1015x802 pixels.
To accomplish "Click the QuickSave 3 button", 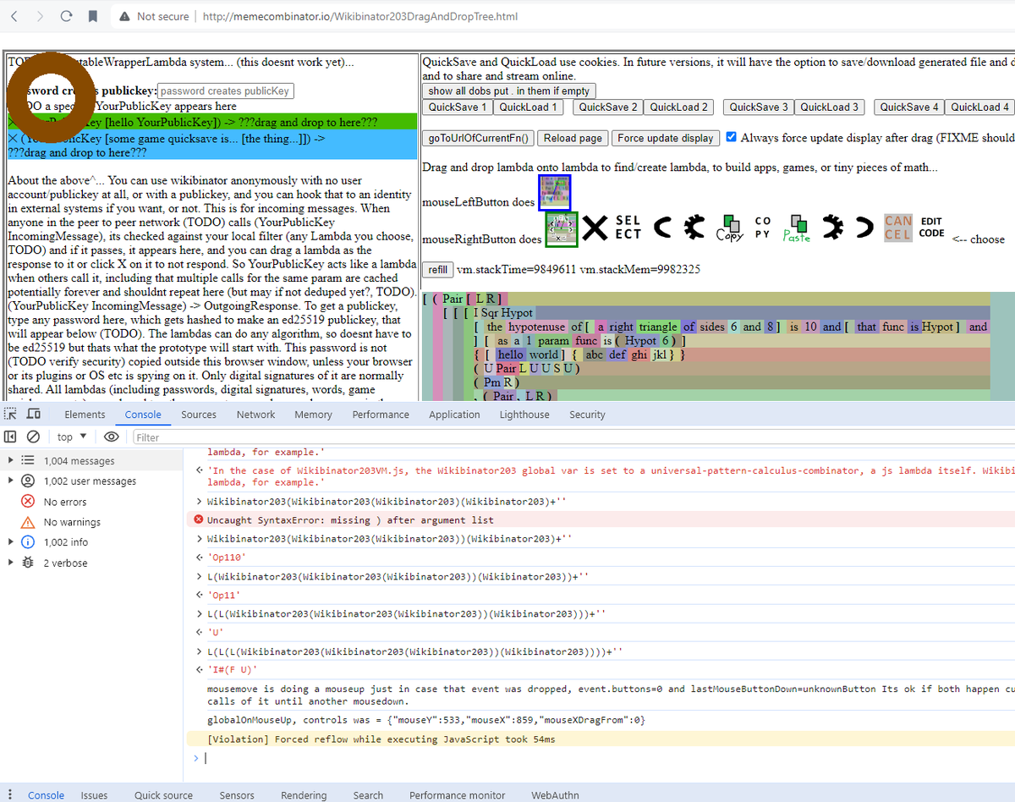I will pyautogui.click(x=759, y=107).
